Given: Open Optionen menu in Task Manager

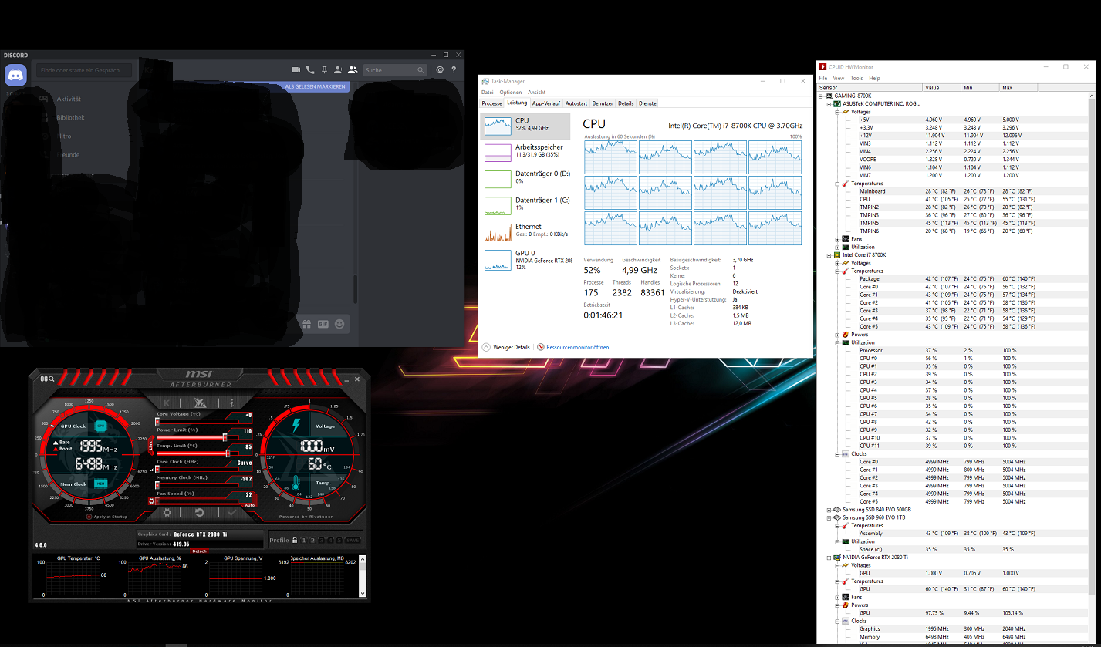Looking at the screenshot, I should click(511, 92).
